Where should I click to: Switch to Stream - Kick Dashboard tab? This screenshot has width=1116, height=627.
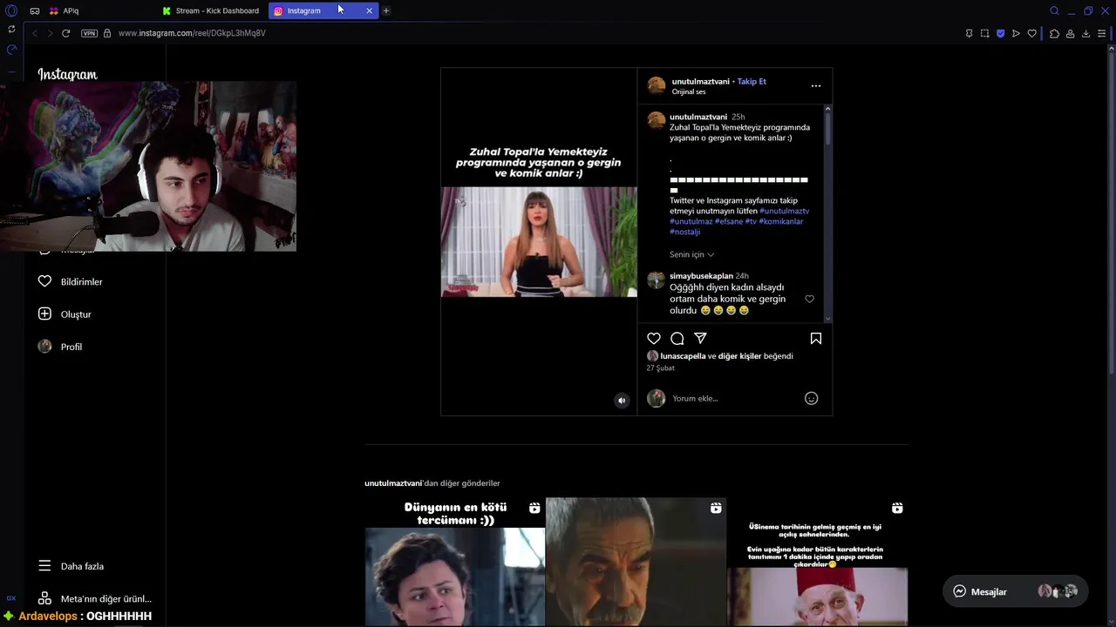coord(212,10)
